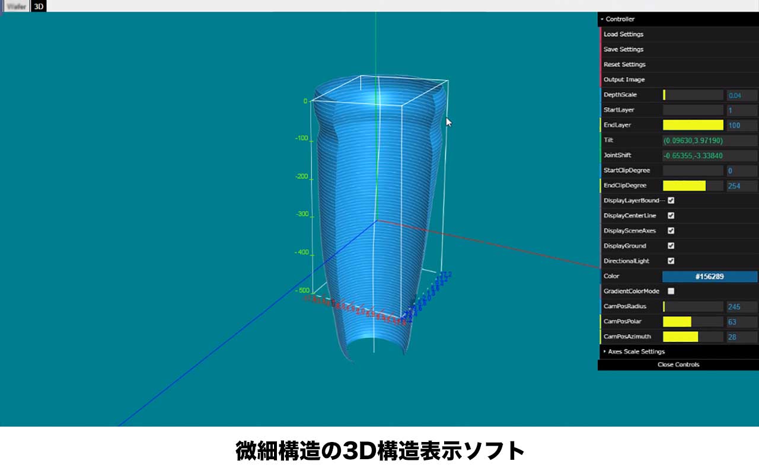Expand Axes Scale Settings section
Viewport: 759px width, 474px height.
[636, 351]
